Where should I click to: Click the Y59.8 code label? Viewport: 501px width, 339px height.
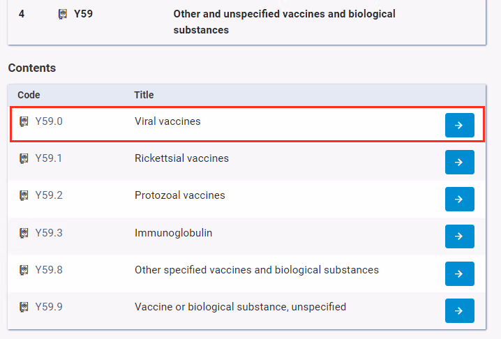(49, 270)
